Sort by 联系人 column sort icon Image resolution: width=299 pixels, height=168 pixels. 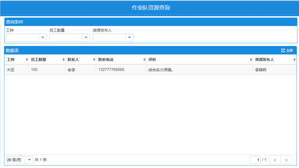(94, 60)
